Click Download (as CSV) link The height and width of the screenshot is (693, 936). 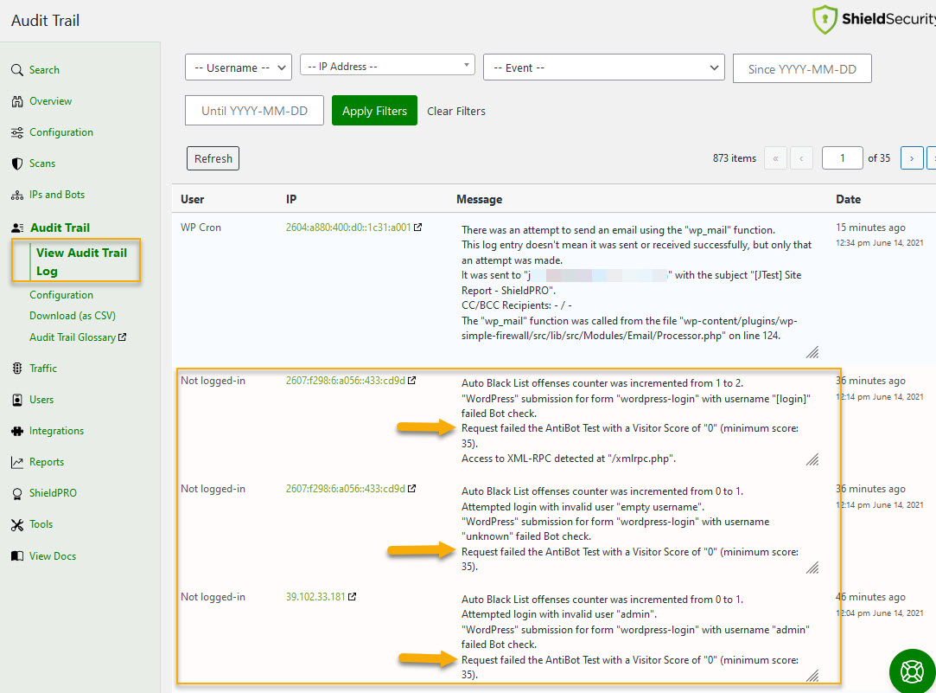point(73,316)
